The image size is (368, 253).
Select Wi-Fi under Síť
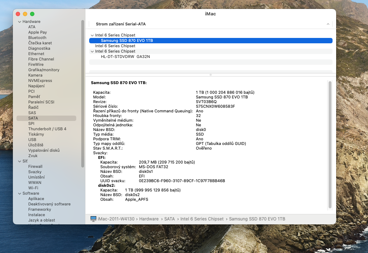click(33, 188)
